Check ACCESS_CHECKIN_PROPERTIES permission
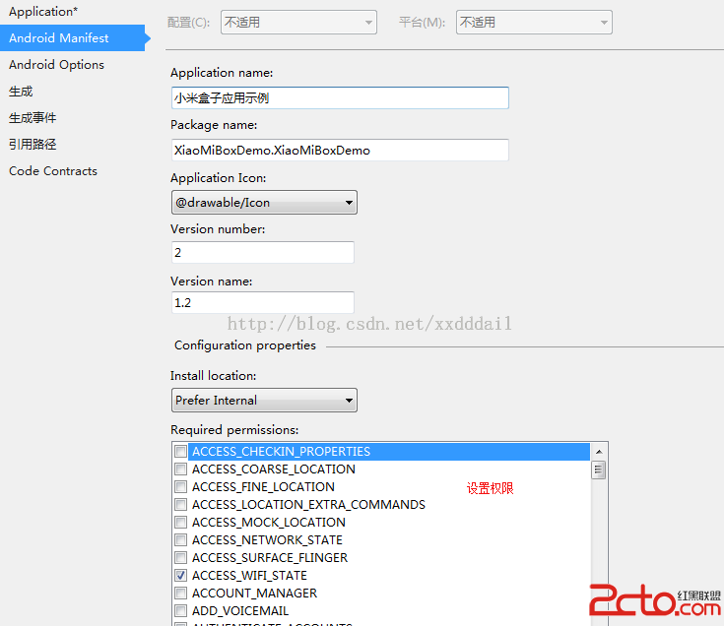This screenshot has width=724, height=626. [x=180, y=451]
